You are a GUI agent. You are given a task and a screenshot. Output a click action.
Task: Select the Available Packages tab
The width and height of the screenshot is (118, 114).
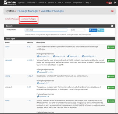coord(29,19)
